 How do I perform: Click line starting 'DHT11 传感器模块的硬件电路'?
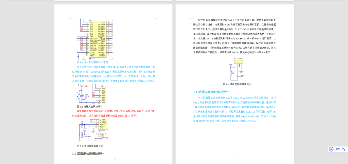[x=237, y=20]
